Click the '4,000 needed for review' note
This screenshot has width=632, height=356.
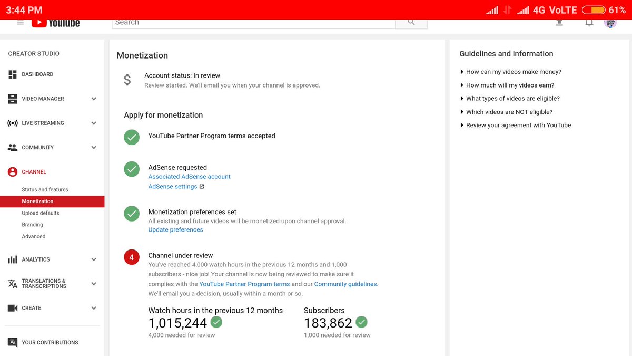pos(182,335)
